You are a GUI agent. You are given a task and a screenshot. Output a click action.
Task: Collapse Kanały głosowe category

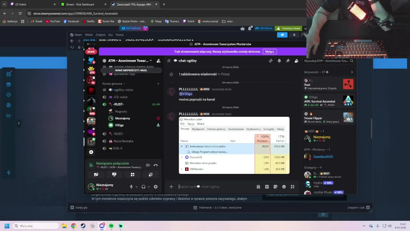pyautogui.click(x=114, y=84)
